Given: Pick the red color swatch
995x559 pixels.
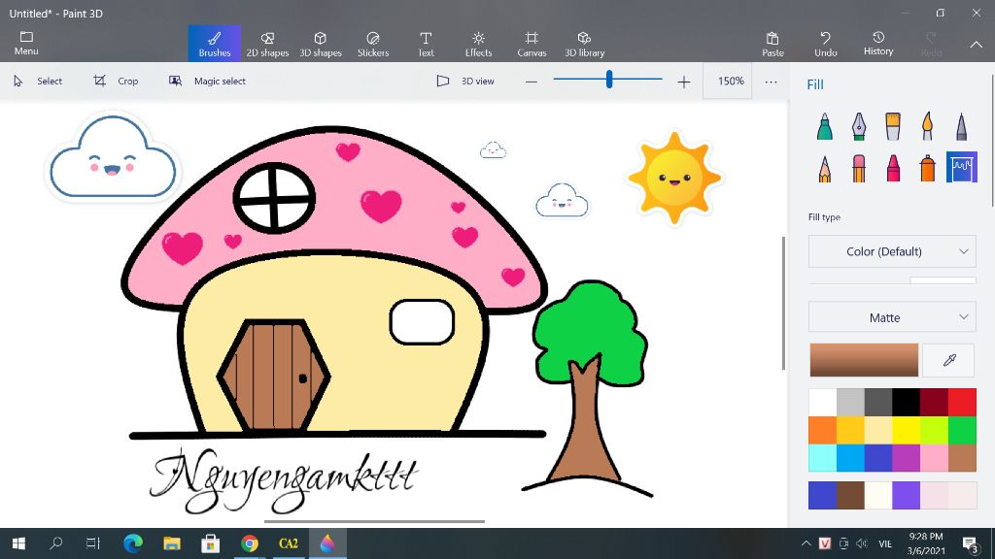Looking at the screenshot, I should (962, 402).
